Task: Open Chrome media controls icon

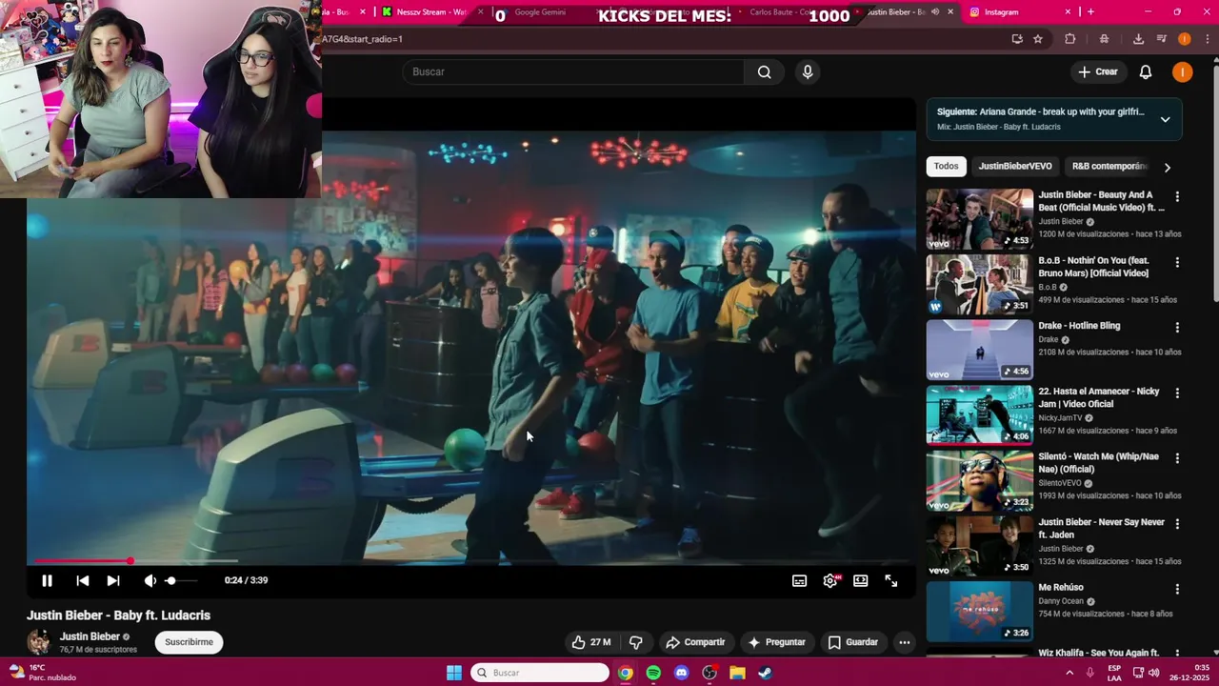Action: tap(1161, 39)
